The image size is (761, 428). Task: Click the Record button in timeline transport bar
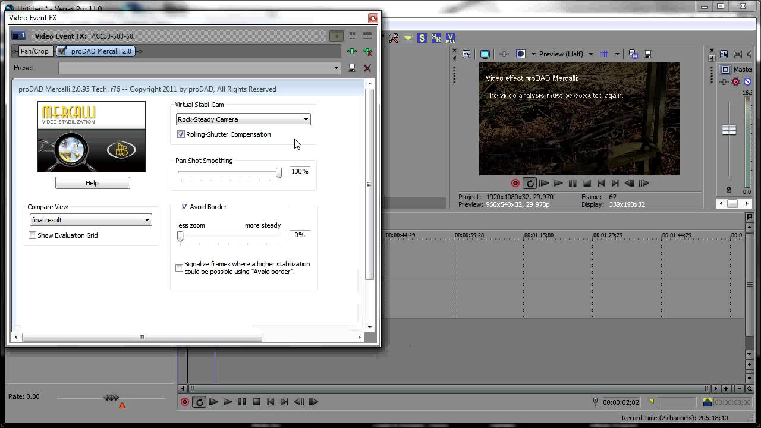click(x=185, y=402)
